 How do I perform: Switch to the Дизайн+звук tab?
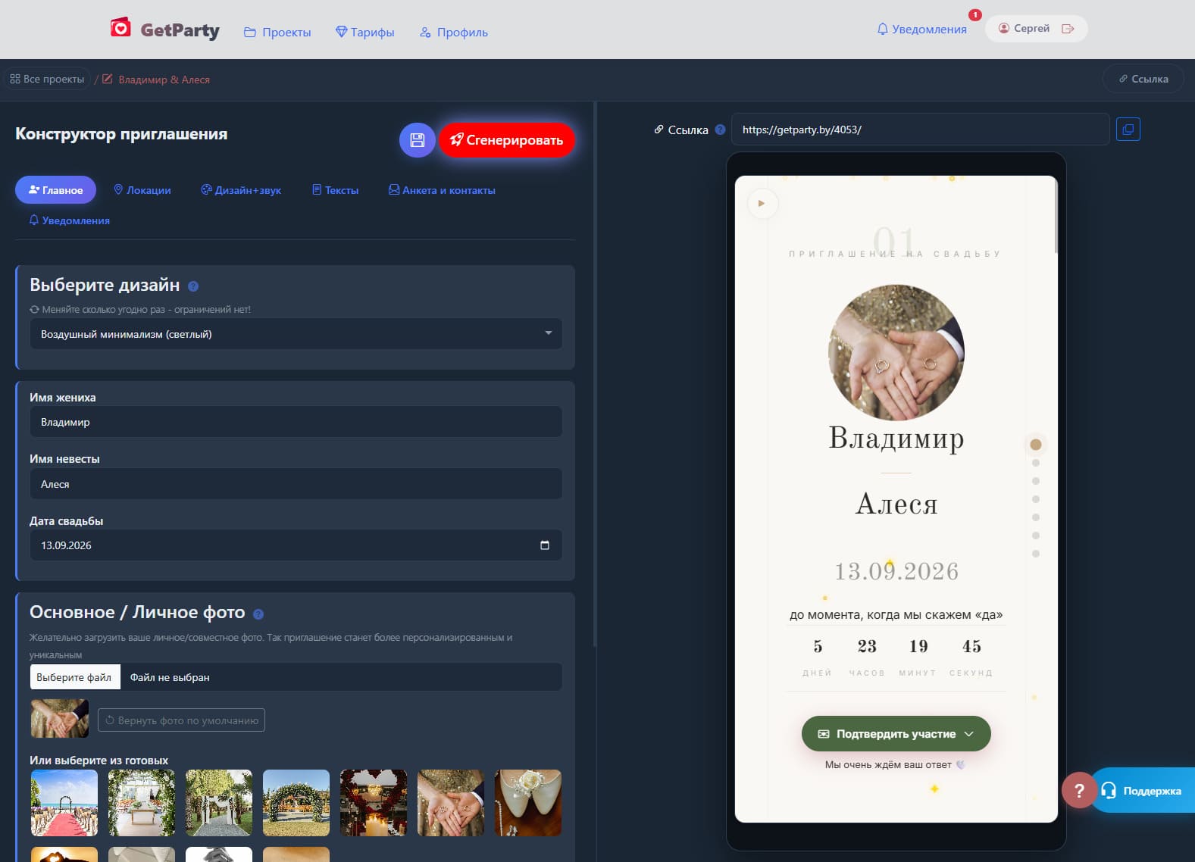click(241, 190)
